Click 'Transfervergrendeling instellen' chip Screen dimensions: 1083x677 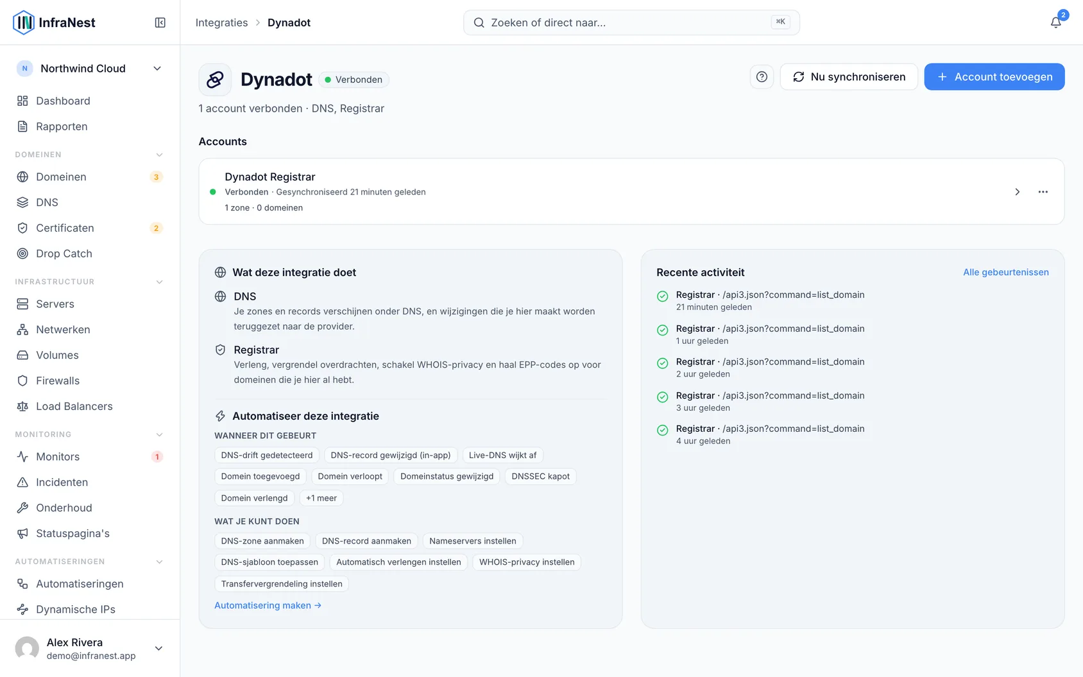pyautogui.click(x=282, y=584)
